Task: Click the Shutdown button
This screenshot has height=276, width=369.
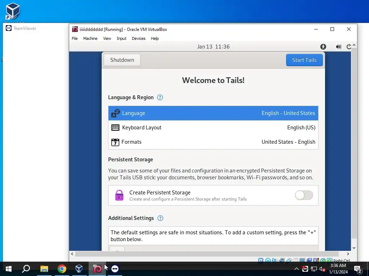Action: (122, 60)
